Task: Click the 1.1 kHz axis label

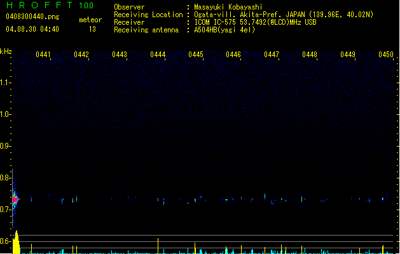Action: click(5, 83)
